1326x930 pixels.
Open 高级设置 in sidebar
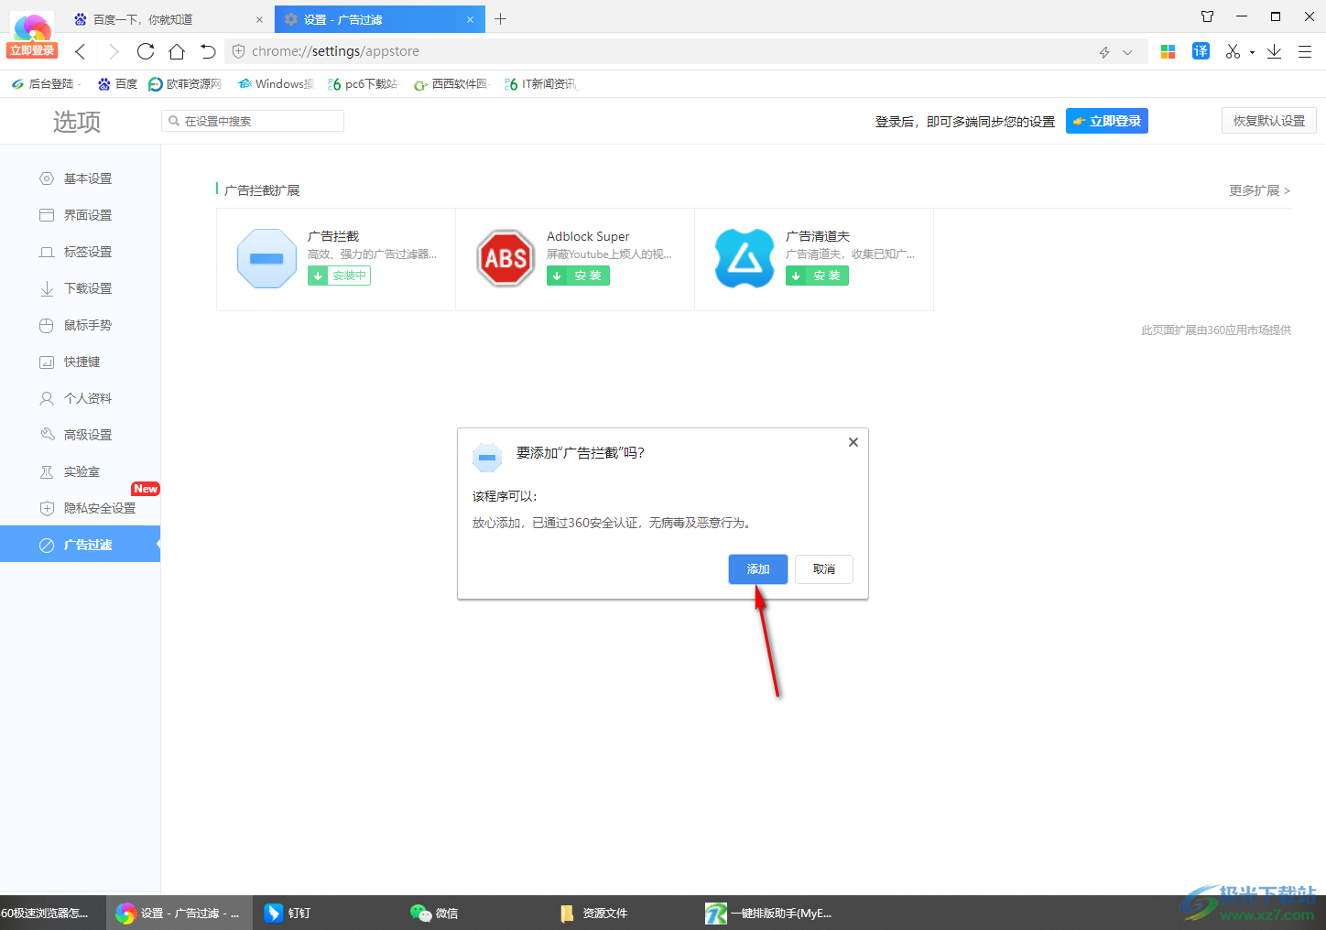(80, 435)
